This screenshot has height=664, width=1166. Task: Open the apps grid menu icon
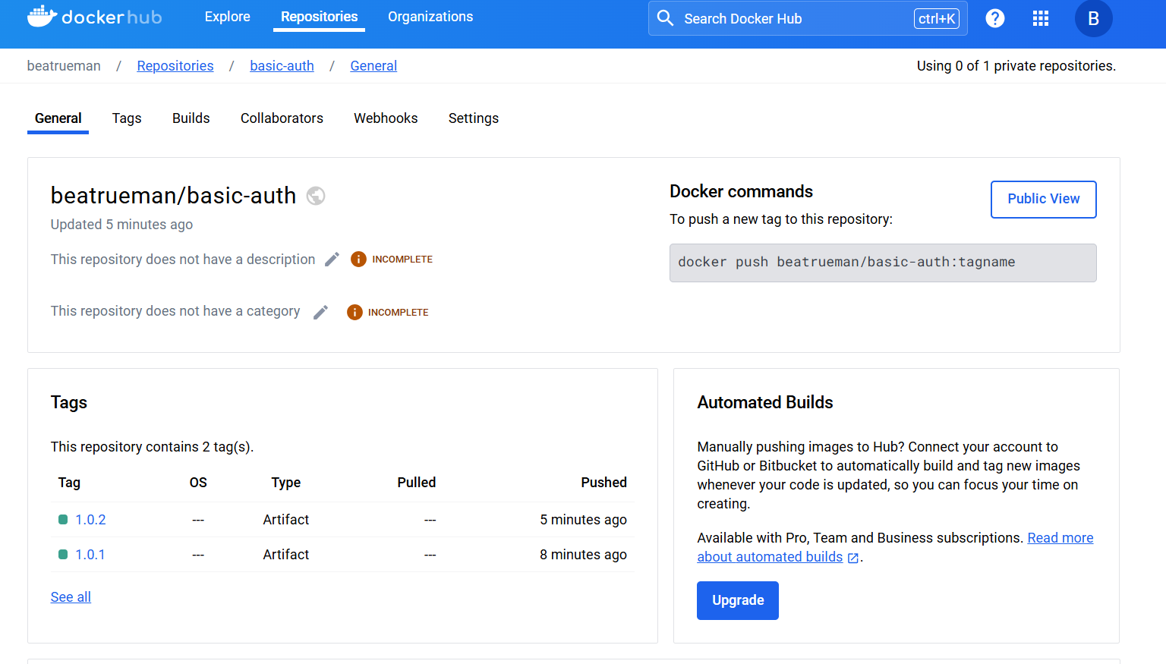coord(1041,18)
